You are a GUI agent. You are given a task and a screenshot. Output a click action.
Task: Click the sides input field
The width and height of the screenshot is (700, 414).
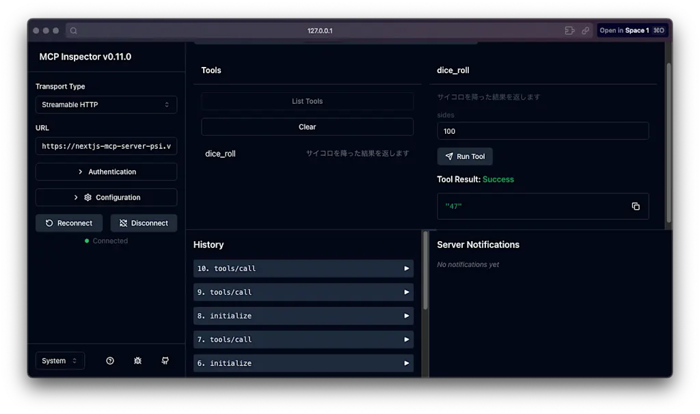pos(543,131)
